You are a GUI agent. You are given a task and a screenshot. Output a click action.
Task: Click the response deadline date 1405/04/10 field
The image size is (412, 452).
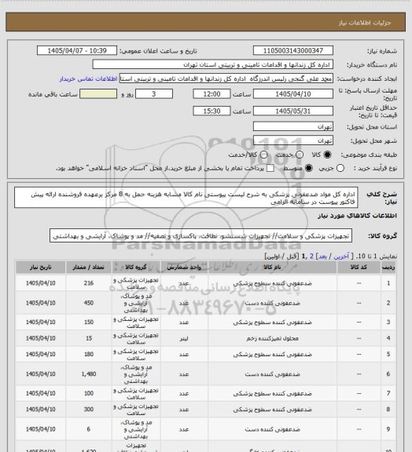click(293, 94)
